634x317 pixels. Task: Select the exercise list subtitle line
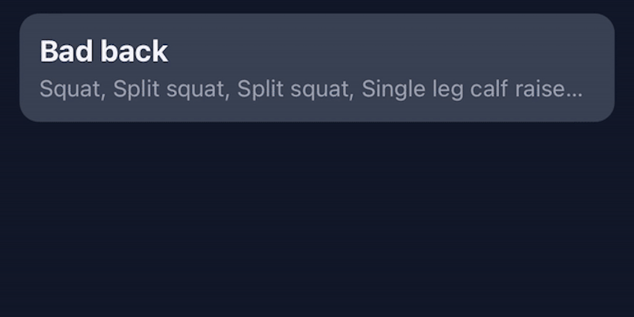click(311, 90)
